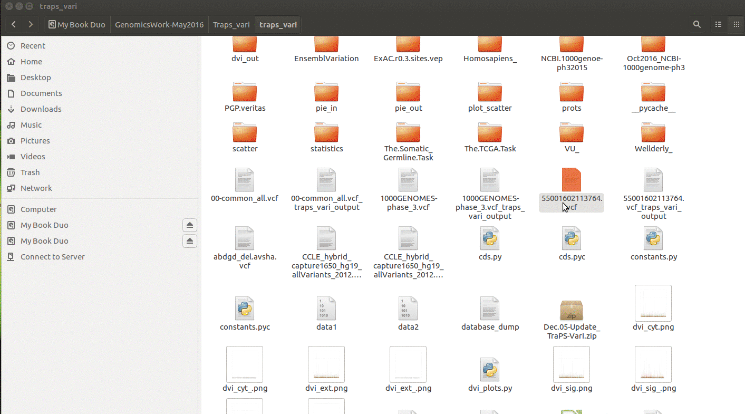Viewport: 745px width, 414px height.
Task: Open Pictures in sidebar
Action: click(x=35, y=141)
